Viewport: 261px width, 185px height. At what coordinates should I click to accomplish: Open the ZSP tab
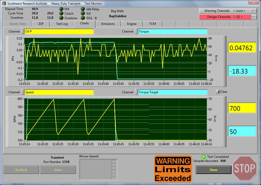tap(41, 24)
